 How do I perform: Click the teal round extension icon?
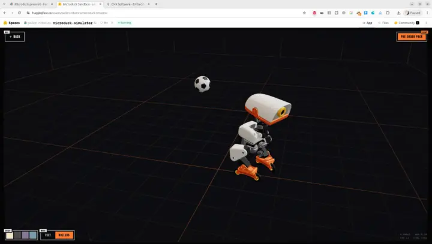(373, 13)
